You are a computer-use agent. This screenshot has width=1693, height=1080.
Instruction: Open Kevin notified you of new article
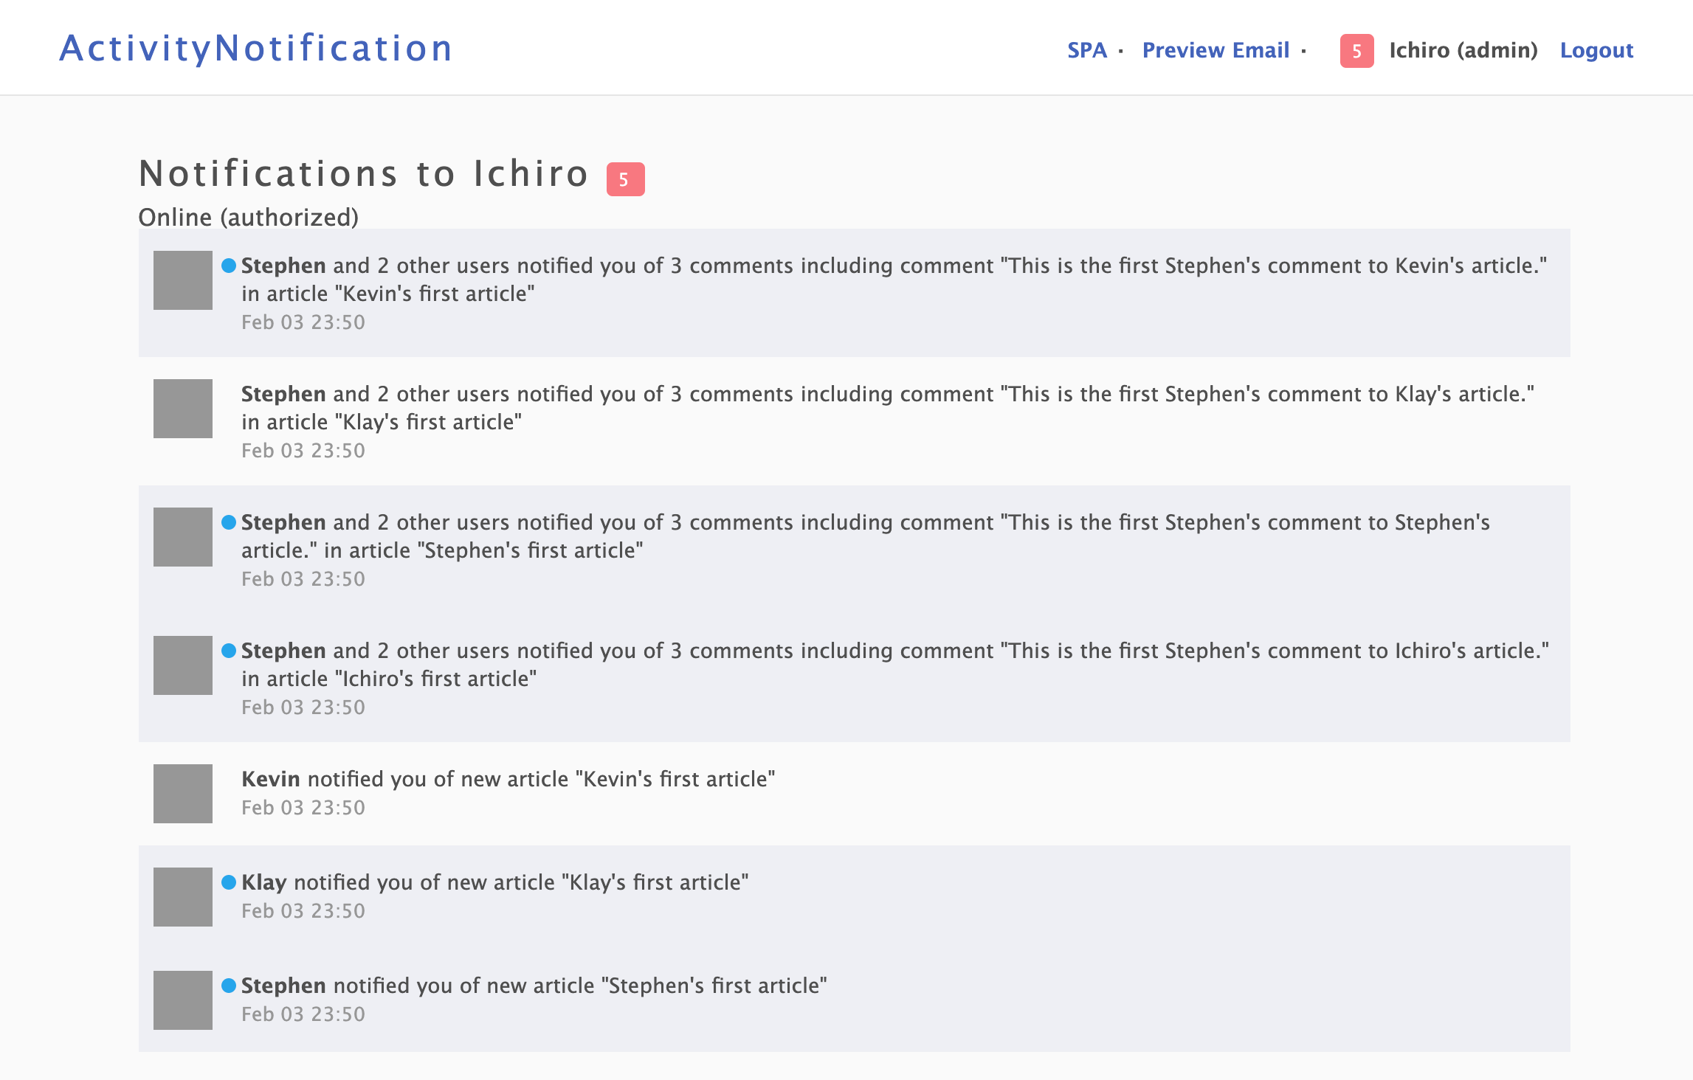[508, 780]
